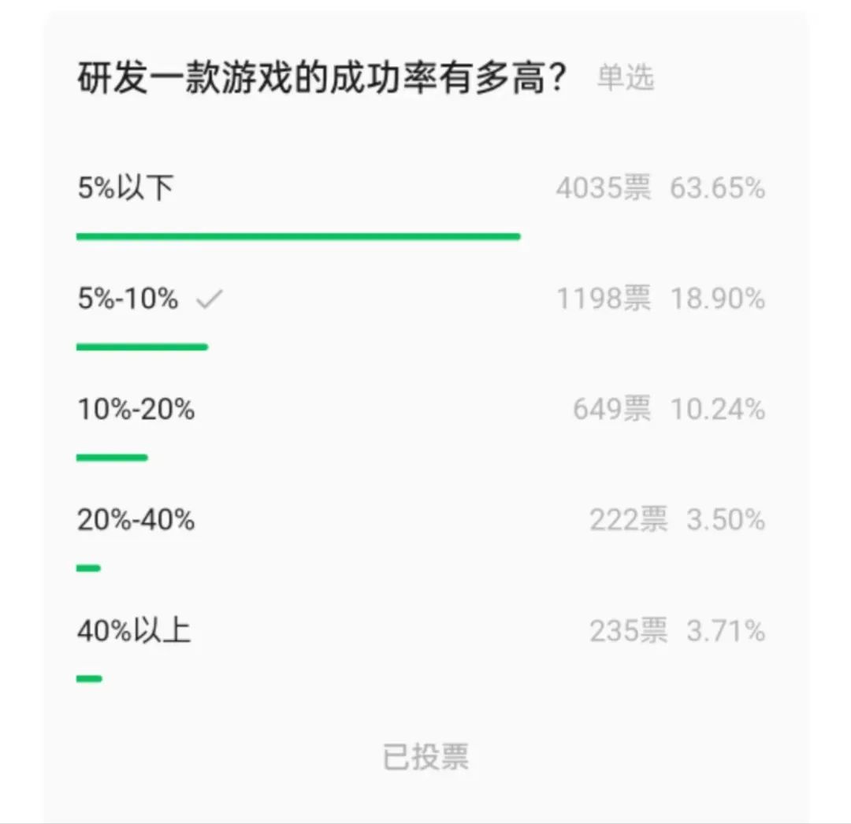This screenshot has height=824, width=851.
Task: Click the green bar for 5%以下
Action: 299,236
